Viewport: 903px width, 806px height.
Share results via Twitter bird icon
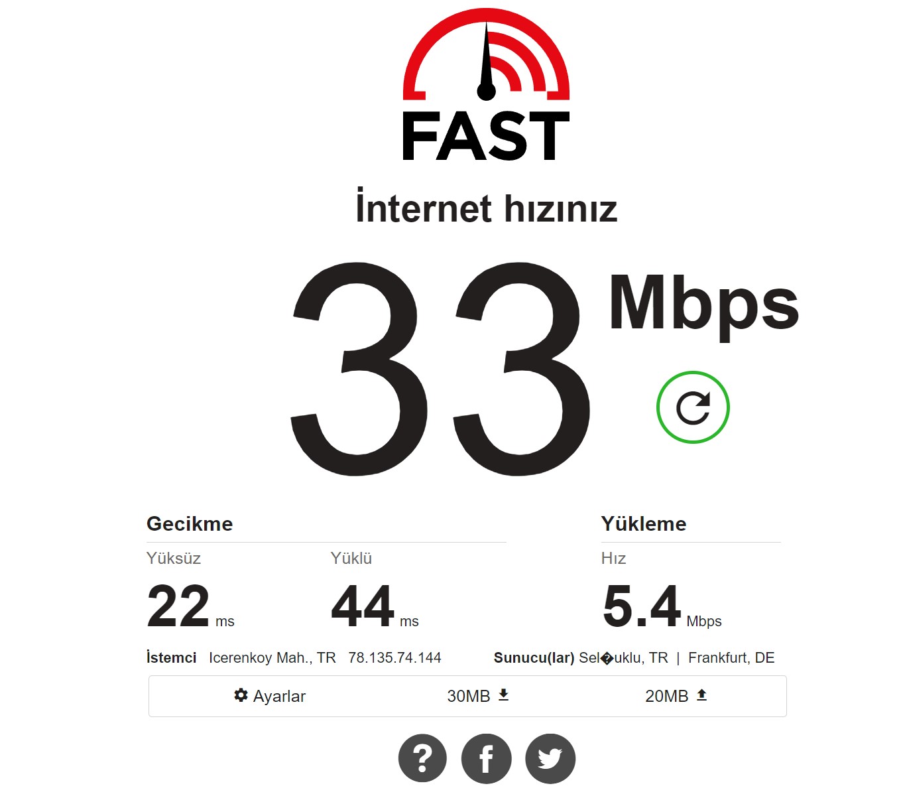550,758
